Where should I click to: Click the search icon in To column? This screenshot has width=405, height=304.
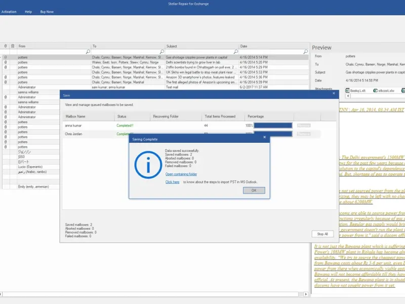[161, 52]
